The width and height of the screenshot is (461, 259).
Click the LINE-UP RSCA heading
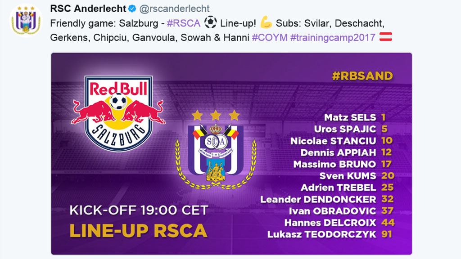pos(138,230)
